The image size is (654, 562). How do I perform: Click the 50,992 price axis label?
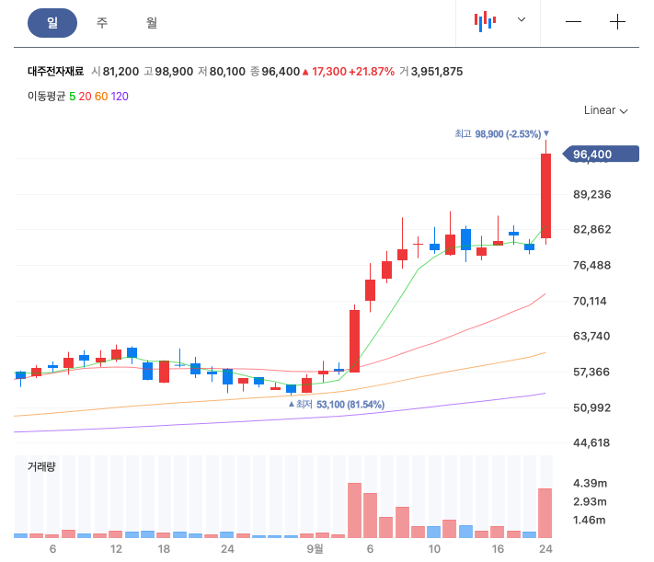pyautogui.click(x=591, y=408)
